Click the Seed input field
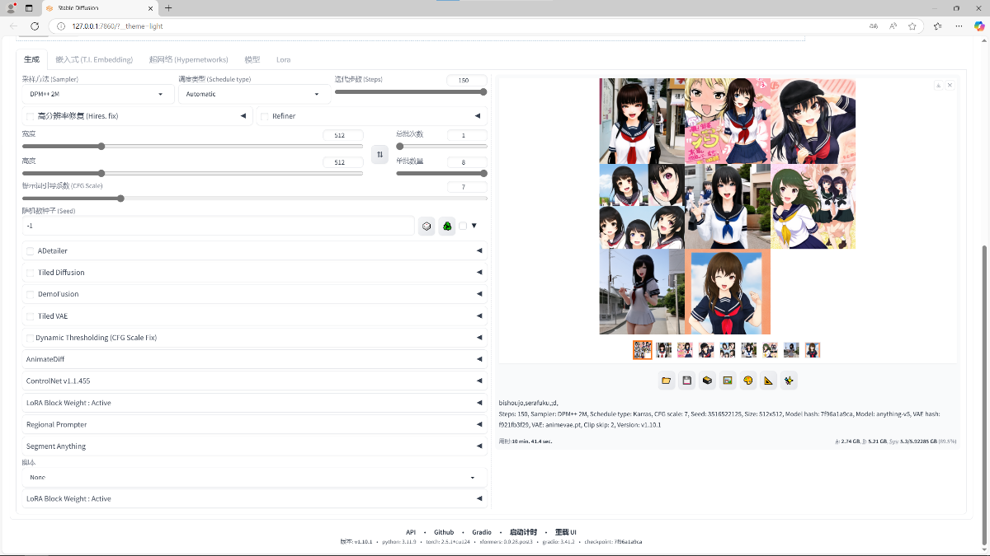The height and width of the screenshot is (556, 990). tap(218, 226)
